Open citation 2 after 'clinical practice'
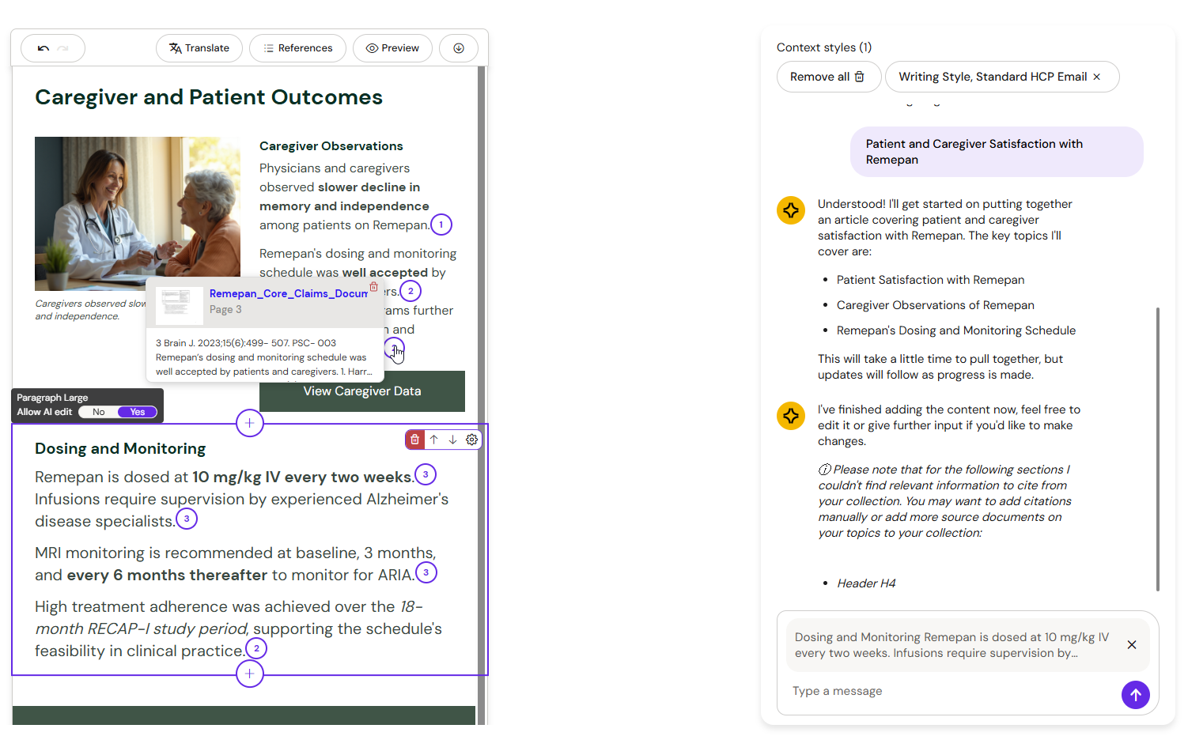Screen dimensions: 1188x736 pyautogui.click(x=256, y=648)
